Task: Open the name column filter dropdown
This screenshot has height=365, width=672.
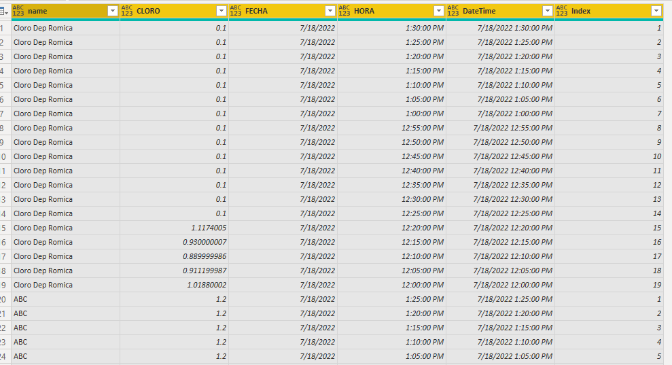Action: point(113,11)
